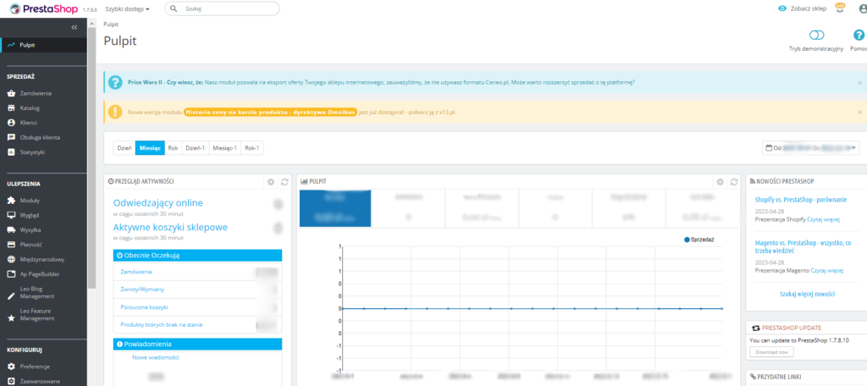This screenshot has height=386, width=867.
Task: Open Porzucone koszyki row link
Action: (x=144, y=307)
